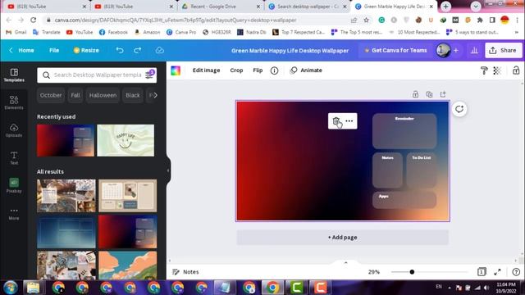Open a new browser tab
Screen dimensions: 525x295
pos(445,7)
